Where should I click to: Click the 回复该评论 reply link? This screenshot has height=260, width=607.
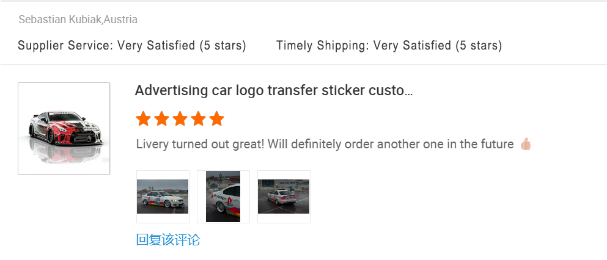tap(167, 240)
